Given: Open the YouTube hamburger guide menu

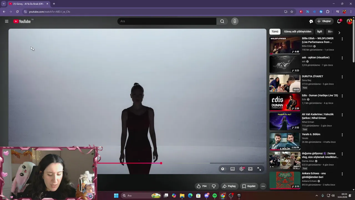Looking at the screenshot, I should point(7,21).
